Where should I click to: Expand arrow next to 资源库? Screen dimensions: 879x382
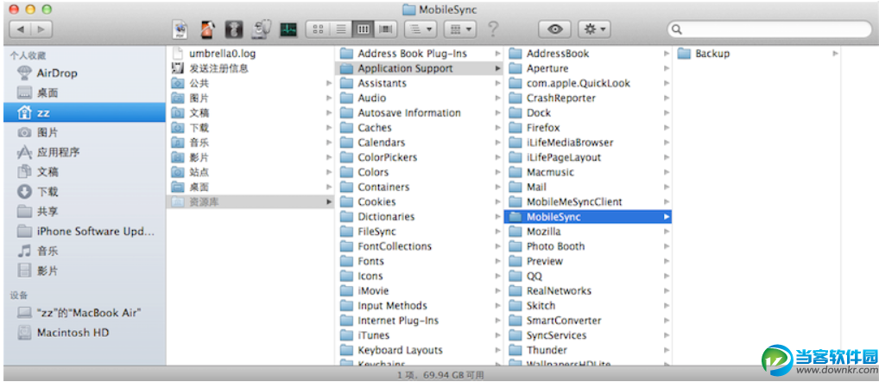(329, 202)
